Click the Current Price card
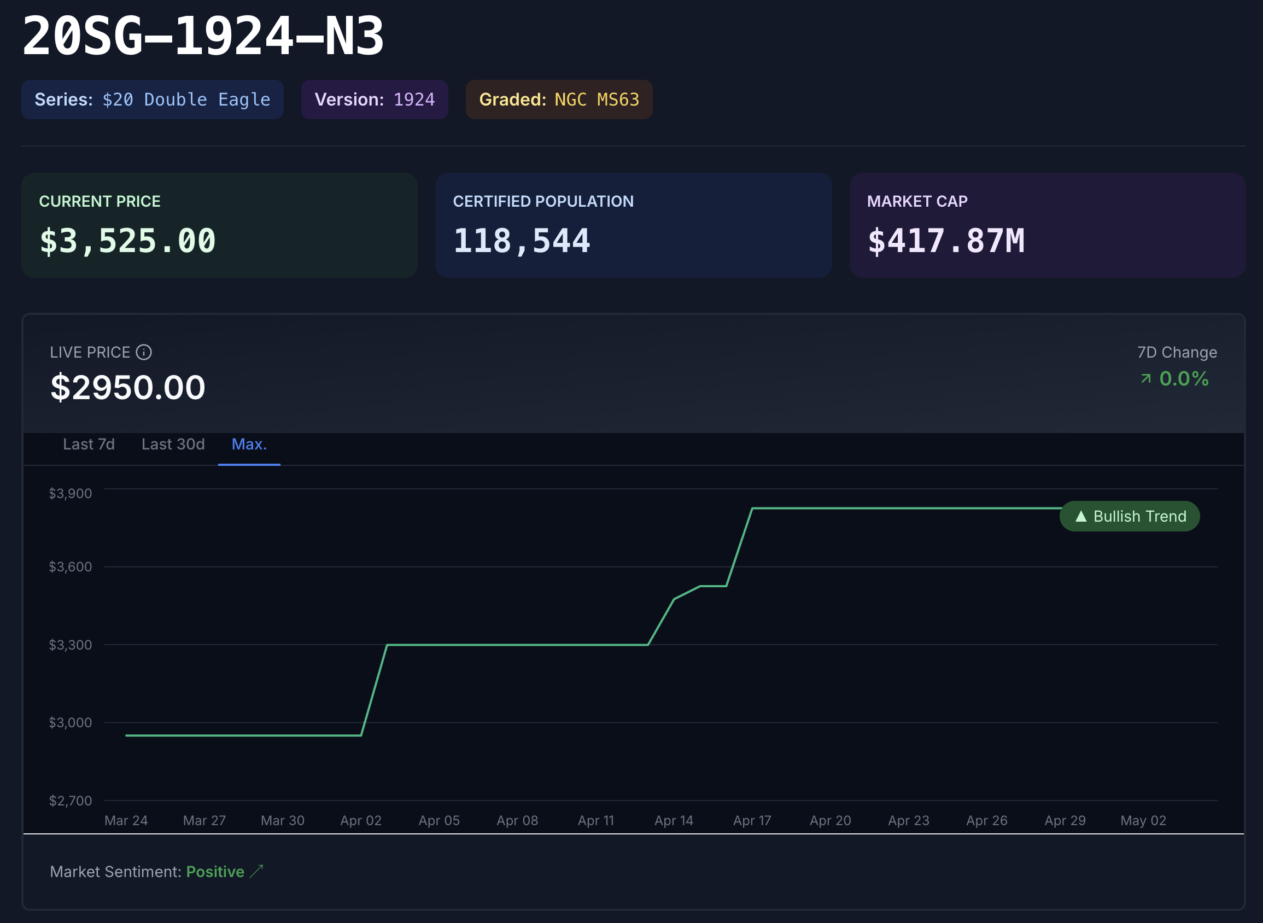Screen dimensions: 1263x923 [x=220, y=225]
